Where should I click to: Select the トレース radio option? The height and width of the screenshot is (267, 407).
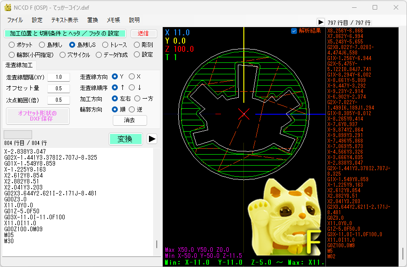(x=105, y=45)
